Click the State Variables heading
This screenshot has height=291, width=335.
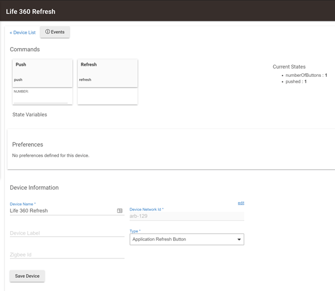coord(30,115)
